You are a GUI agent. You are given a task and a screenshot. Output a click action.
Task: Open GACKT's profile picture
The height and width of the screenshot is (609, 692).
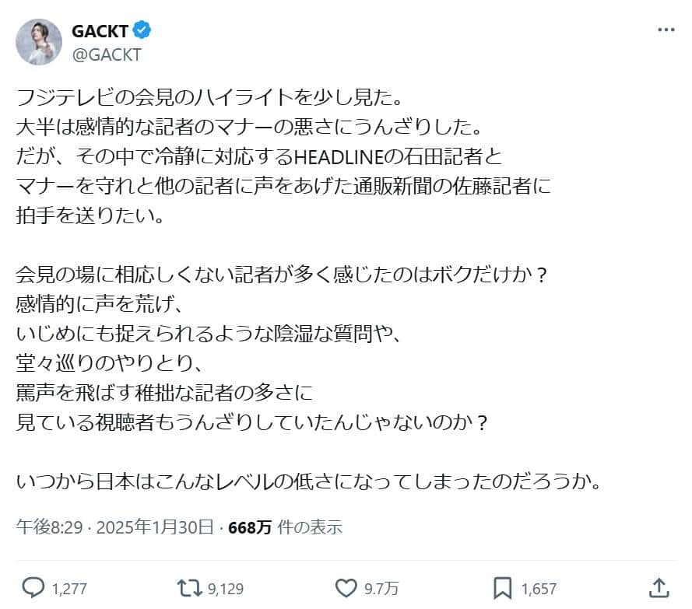[39, 41]
